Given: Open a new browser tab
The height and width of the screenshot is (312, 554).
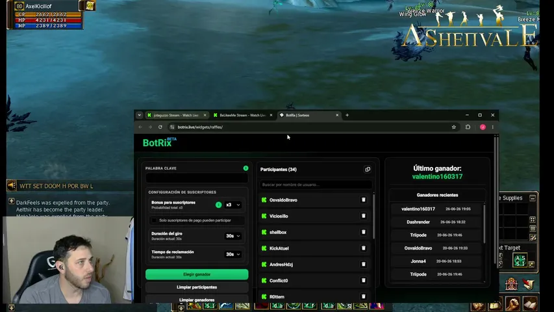Looking at the screenshot, I should (x=347, y=115).
